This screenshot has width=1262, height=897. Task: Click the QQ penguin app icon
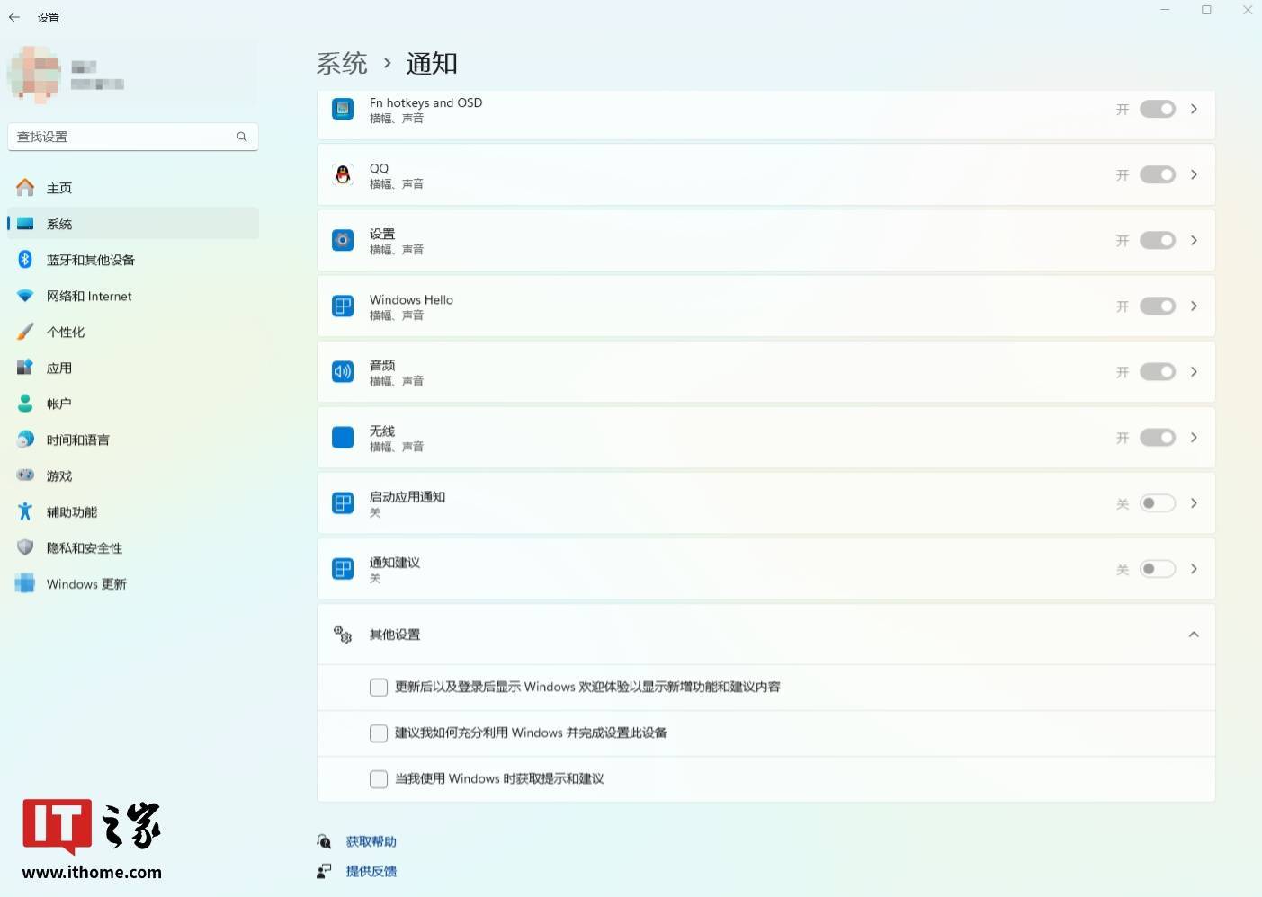343,175
